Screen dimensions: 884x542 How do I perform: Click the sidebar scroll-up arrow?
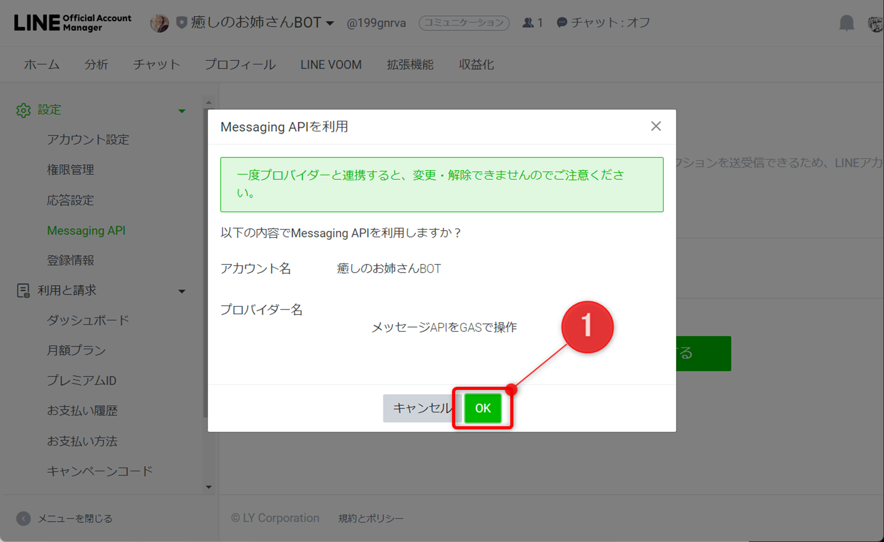tap(209, 103)
